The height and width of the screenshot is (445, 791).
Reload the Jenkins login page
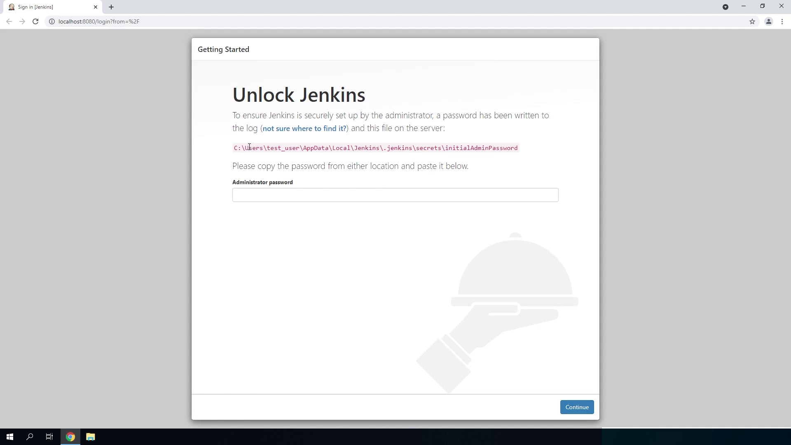[x=35, y=21]
